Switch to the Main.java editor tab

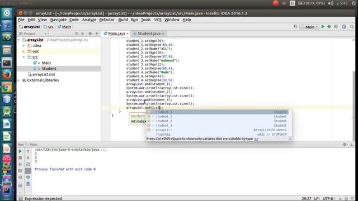coord(116,33)
